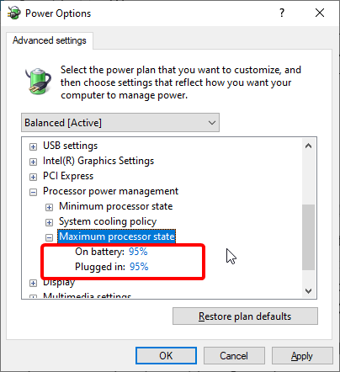
Task: Click the settings list scroll down arrow
Action: pos(308,291)
